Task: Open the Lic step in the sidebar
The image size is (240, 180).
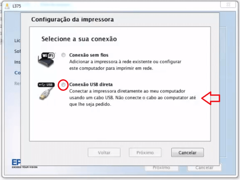Action: pyautogui.click(x=17, y=41)
